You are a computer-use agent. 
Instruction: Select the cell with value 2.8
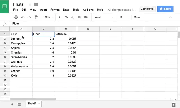(x=44, y=39)
